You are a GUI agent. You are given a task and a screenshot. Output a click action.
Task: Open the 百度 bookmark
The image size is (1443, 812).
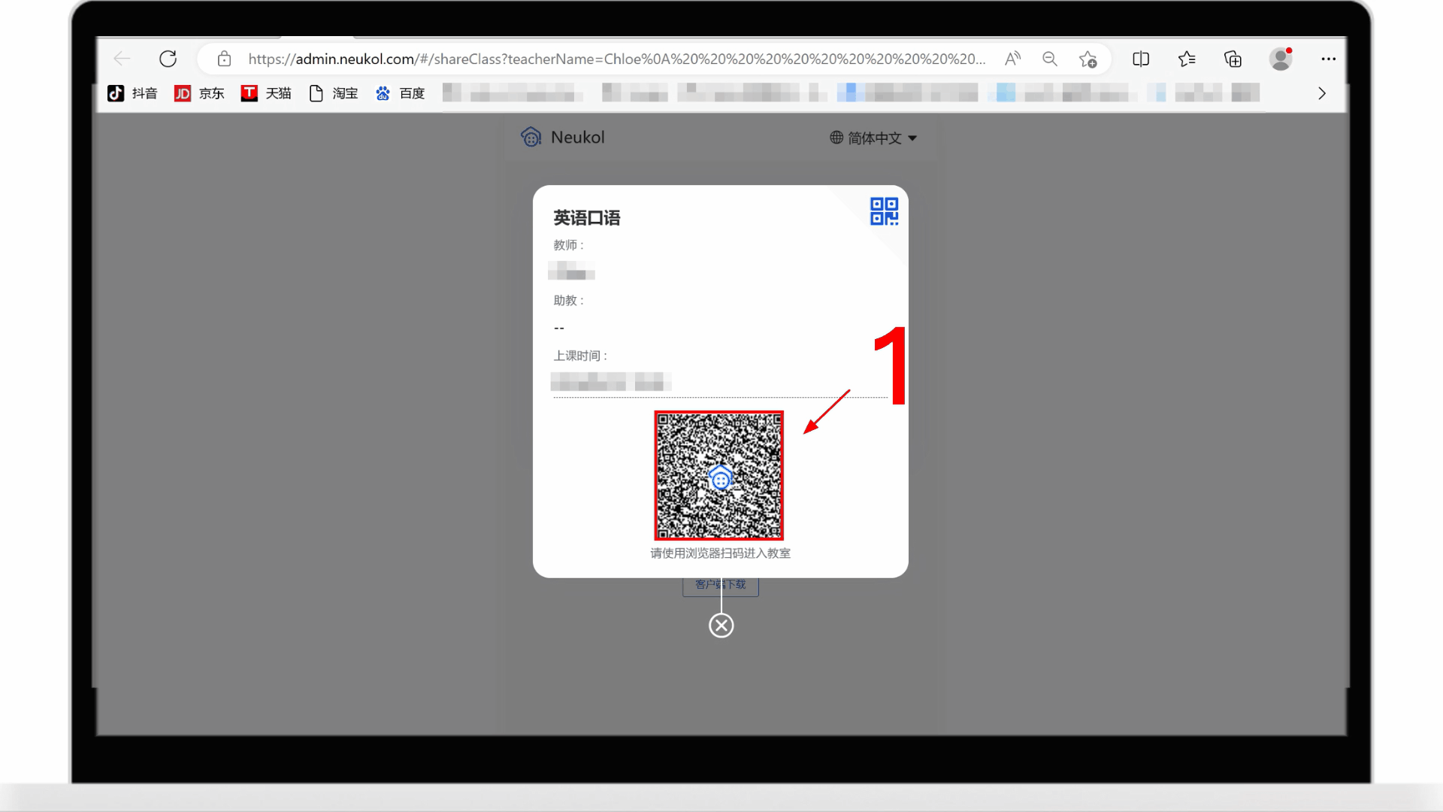401,93
